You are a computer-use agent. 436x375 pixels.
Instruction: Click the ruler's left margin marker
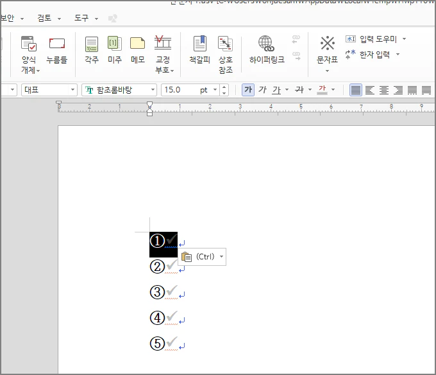(59, 103)
